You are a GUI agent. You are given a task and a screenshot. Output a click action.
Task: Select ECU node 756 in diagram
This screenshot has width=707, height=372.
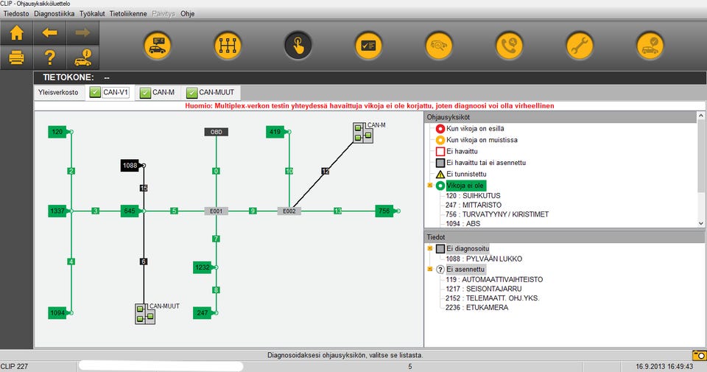(384, 211)
